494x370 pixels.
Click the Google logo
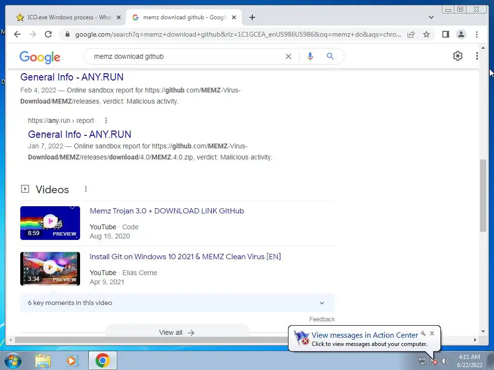(x=40, y=57)
